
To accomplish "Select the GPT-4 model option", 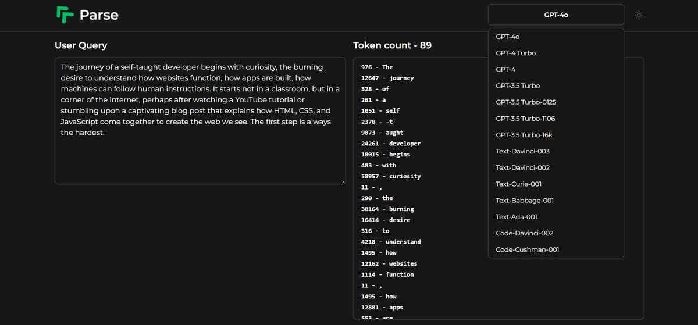I will (505, 69).
